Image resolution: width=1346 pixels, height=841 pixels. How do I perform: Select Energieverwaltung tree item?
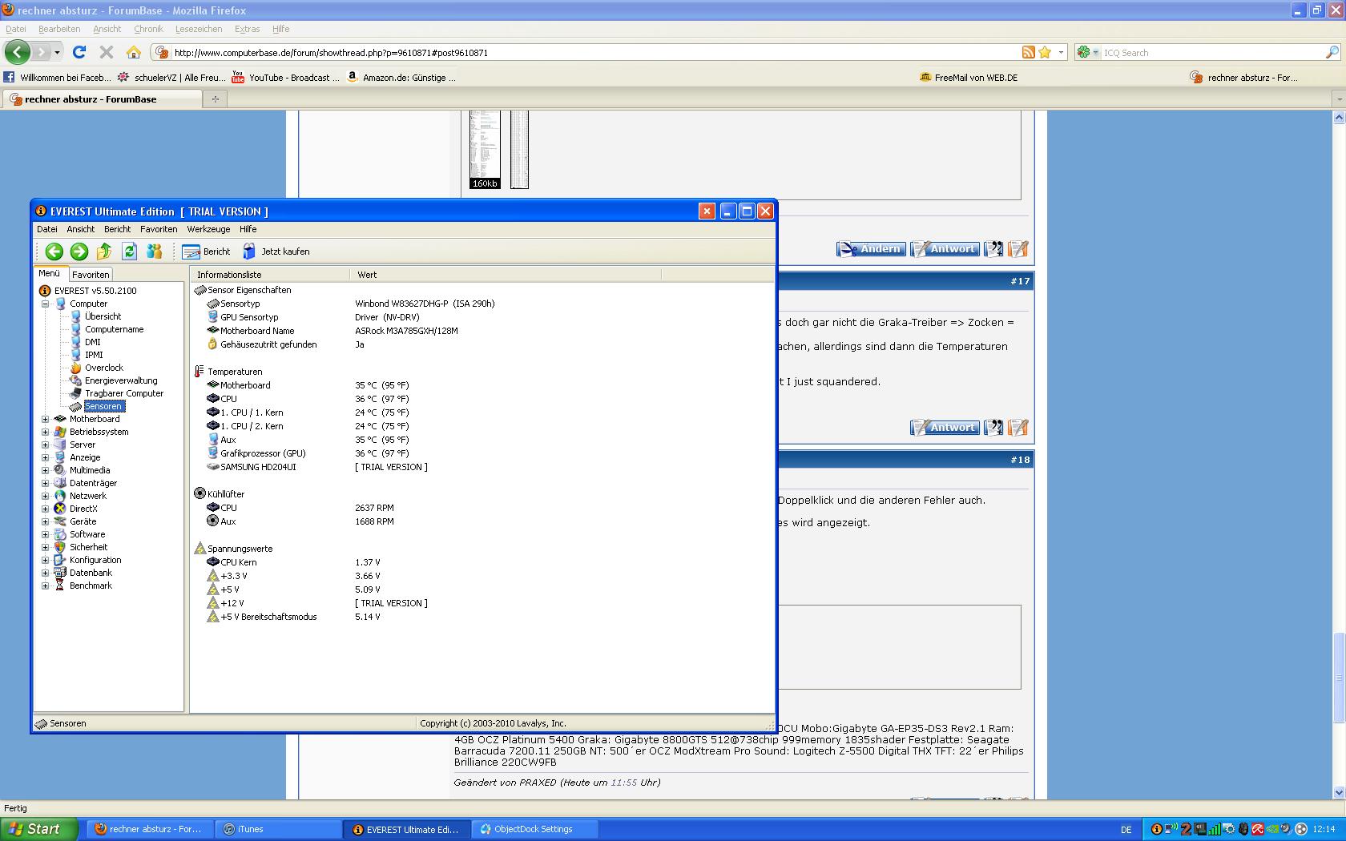[120, 380]
